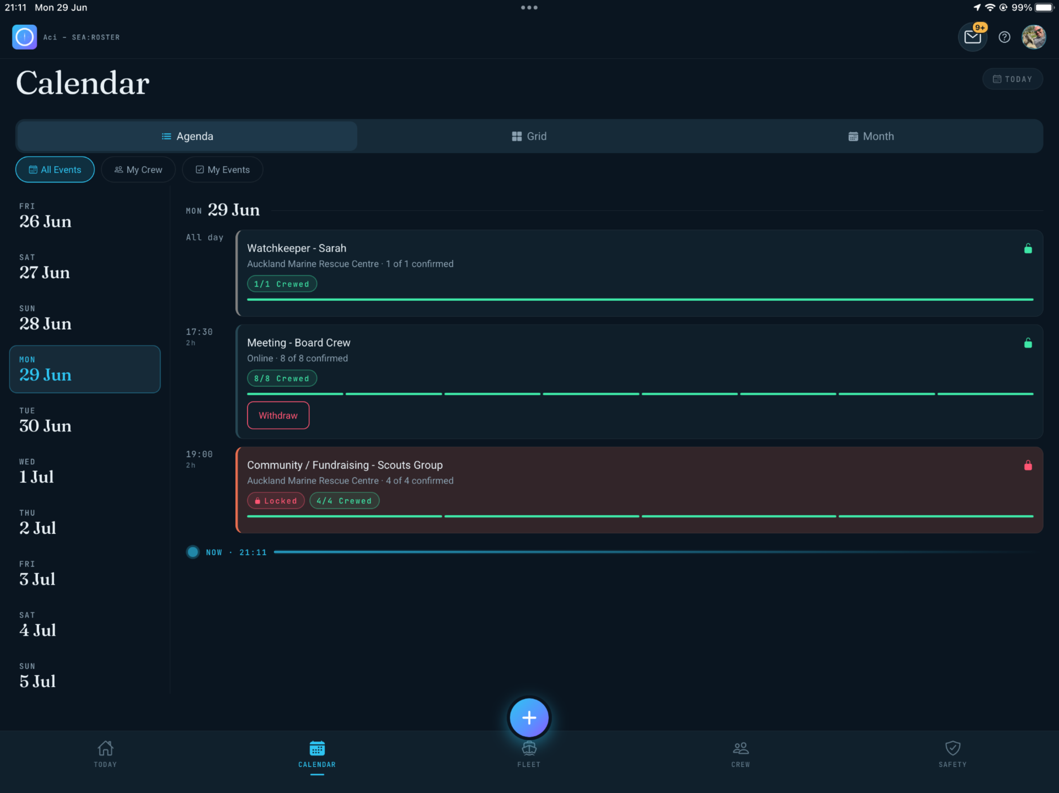Click the Locked status badge

276,501
